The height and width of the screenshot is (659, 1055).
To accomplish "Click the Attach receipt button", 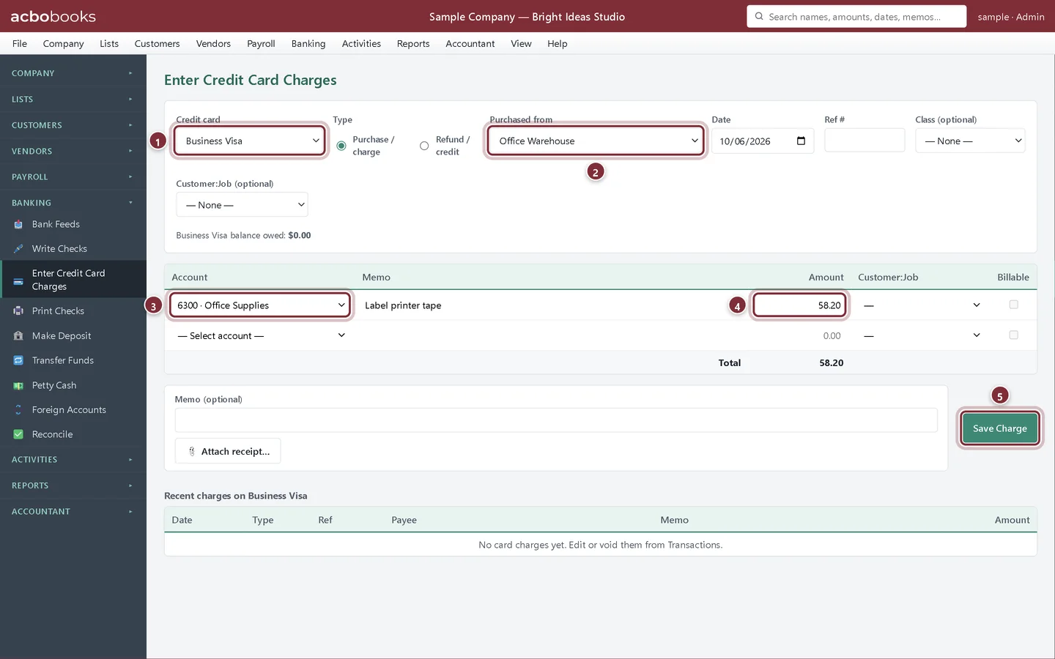I will click(228, 452).
